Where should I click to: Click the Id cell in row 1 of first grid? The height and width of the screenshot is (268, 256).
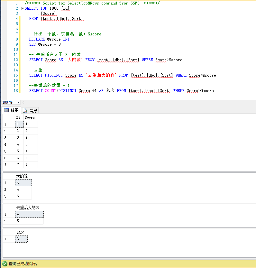(19, 124)
